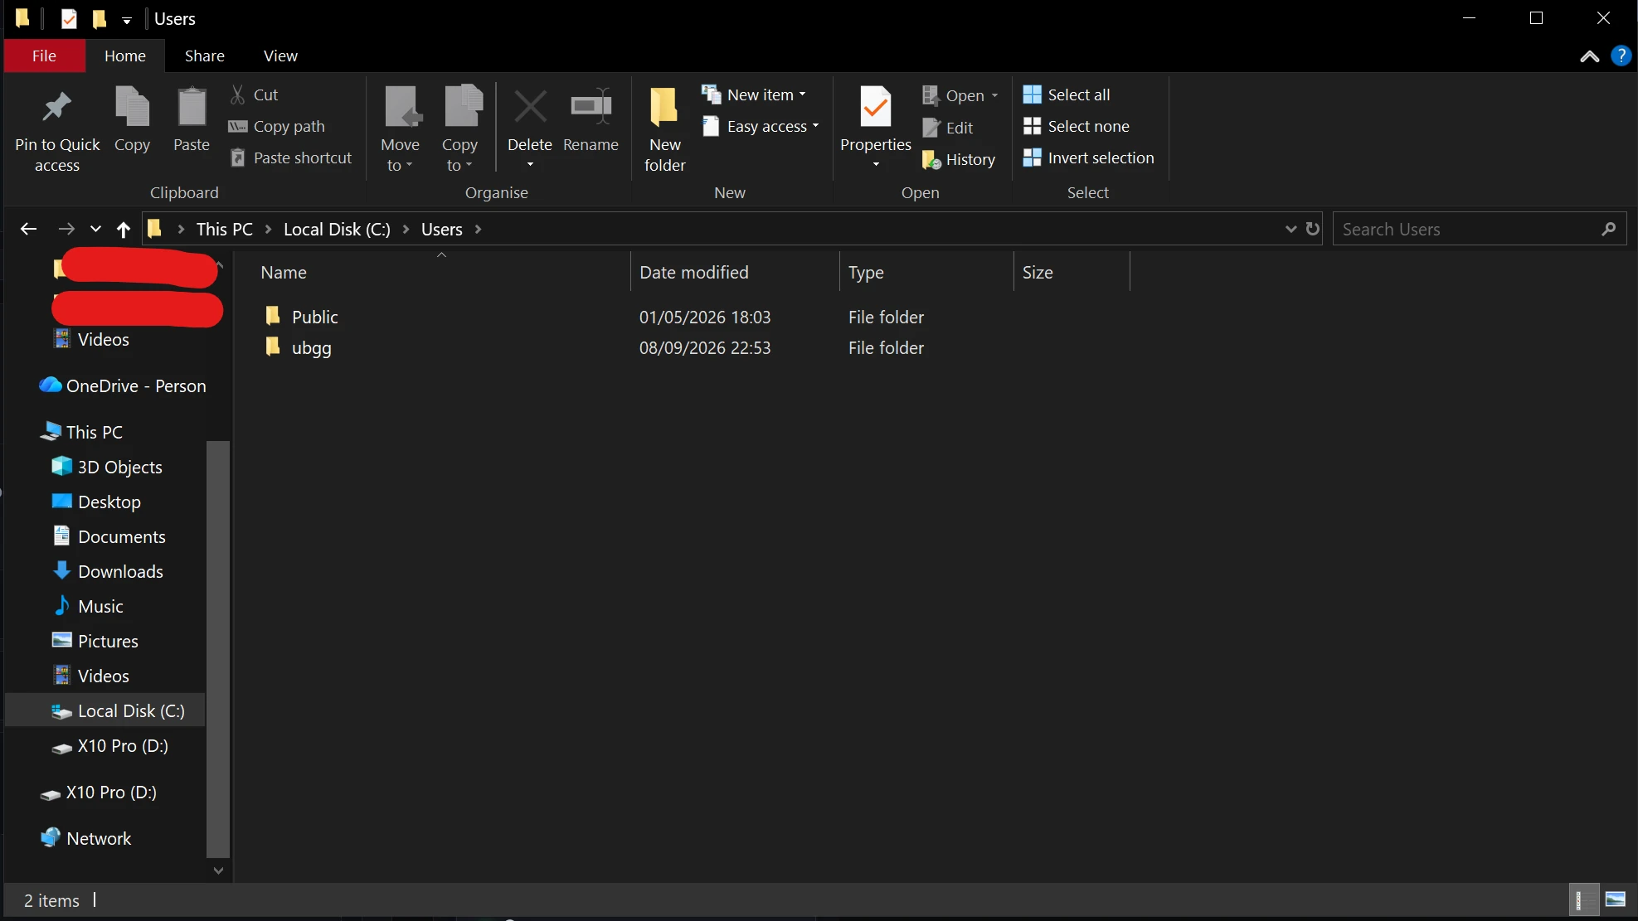Select This PC in the navigation pane
This screenshot has width=1638, height=921.
82,432
